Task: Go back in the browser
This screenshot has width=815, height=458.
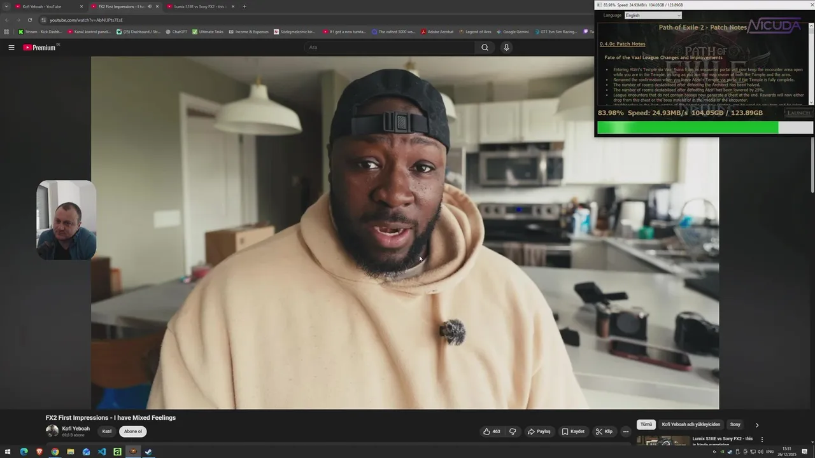Action: click(7, 20)
